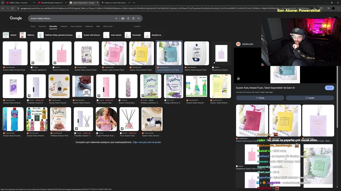Open the Dove bottle image result

click(197, 53)
